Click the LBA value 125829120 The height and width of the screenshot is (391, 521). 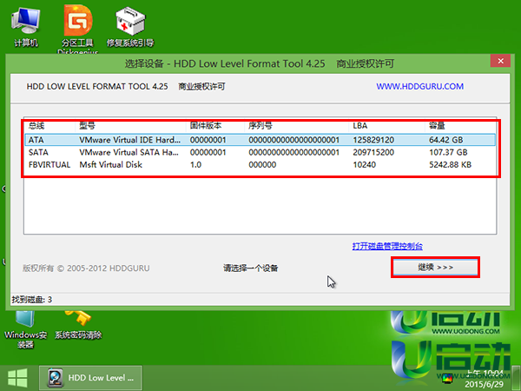(x=373, y=140)
